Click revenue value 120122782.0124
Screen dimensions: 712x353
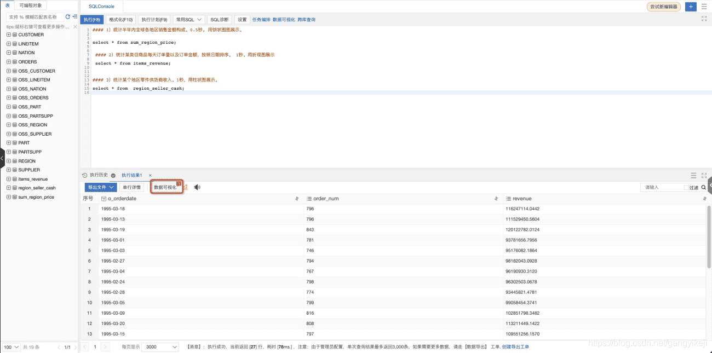click(522, 229)
